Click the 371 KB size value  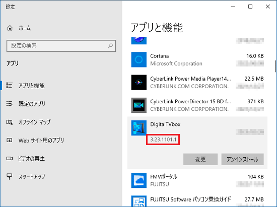pyautogui.click(x=255, y=102)
